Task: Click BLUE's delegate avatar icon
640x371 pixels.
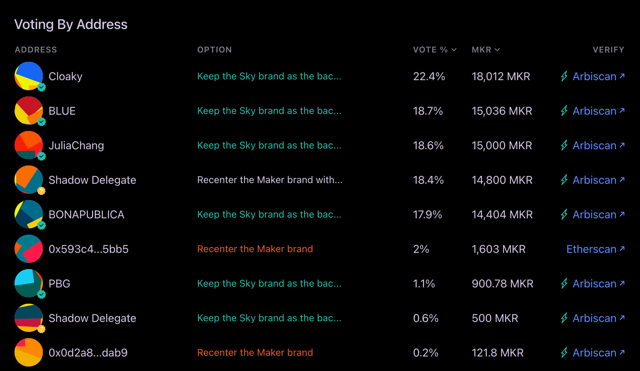Action: click(x=29, y=111)
